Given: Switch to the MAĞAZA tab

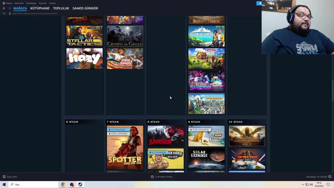Looking at the screenshot, I should coord(20,8).
